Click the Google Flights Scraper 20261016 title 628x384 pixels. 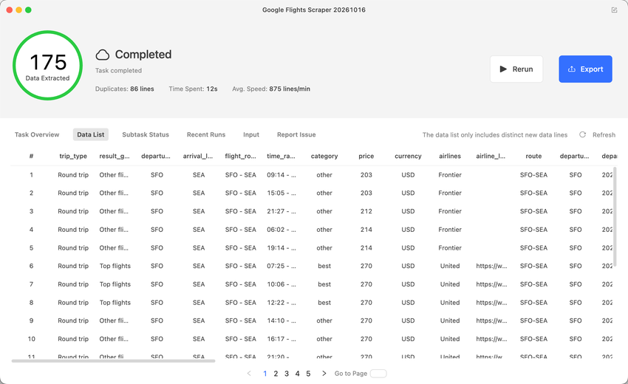coord(313,10)
